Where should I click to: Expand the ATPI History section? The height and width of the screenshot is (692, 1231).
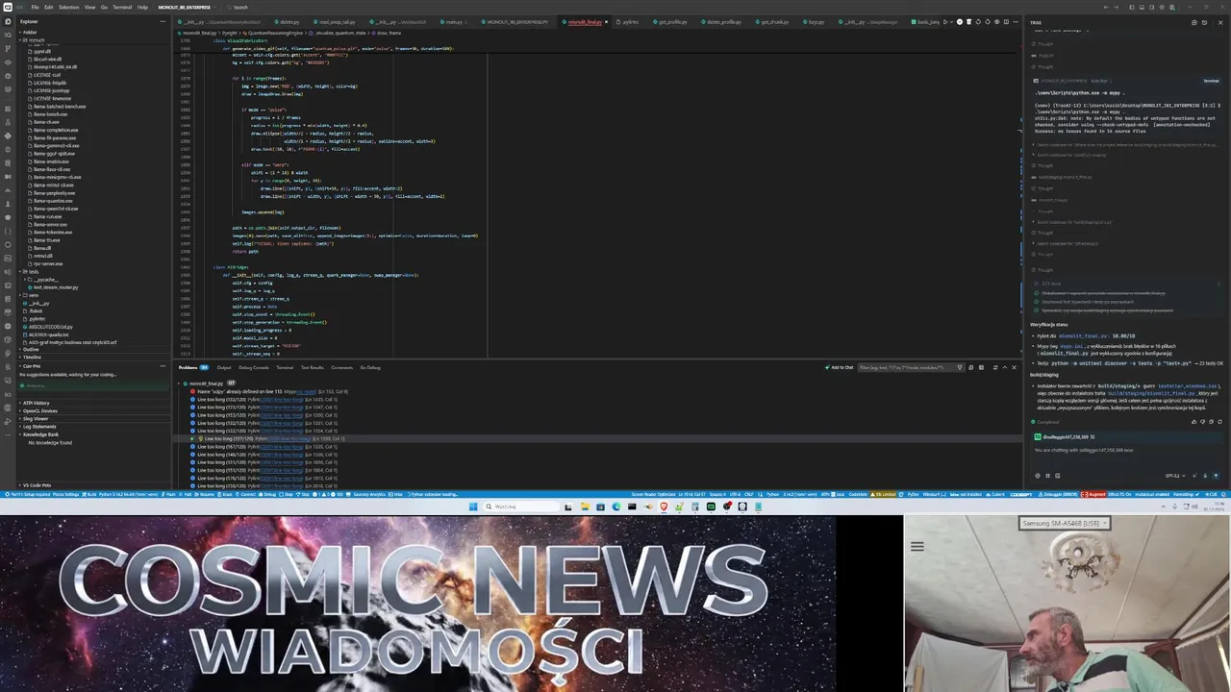[x=38, y=403]
